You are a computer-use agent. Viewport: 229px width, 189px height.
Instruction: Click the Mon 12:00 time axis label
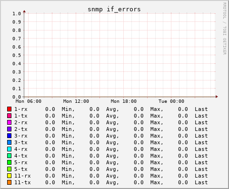pos(76,101)
